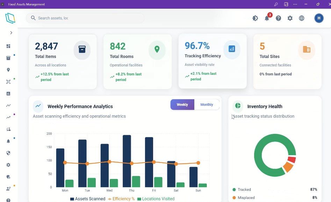The width and height of the screenshot is (331, 202).
Task: Expand the sidebar with the chevron arrow
Action: pyautogui.click(x=11, y=33)
